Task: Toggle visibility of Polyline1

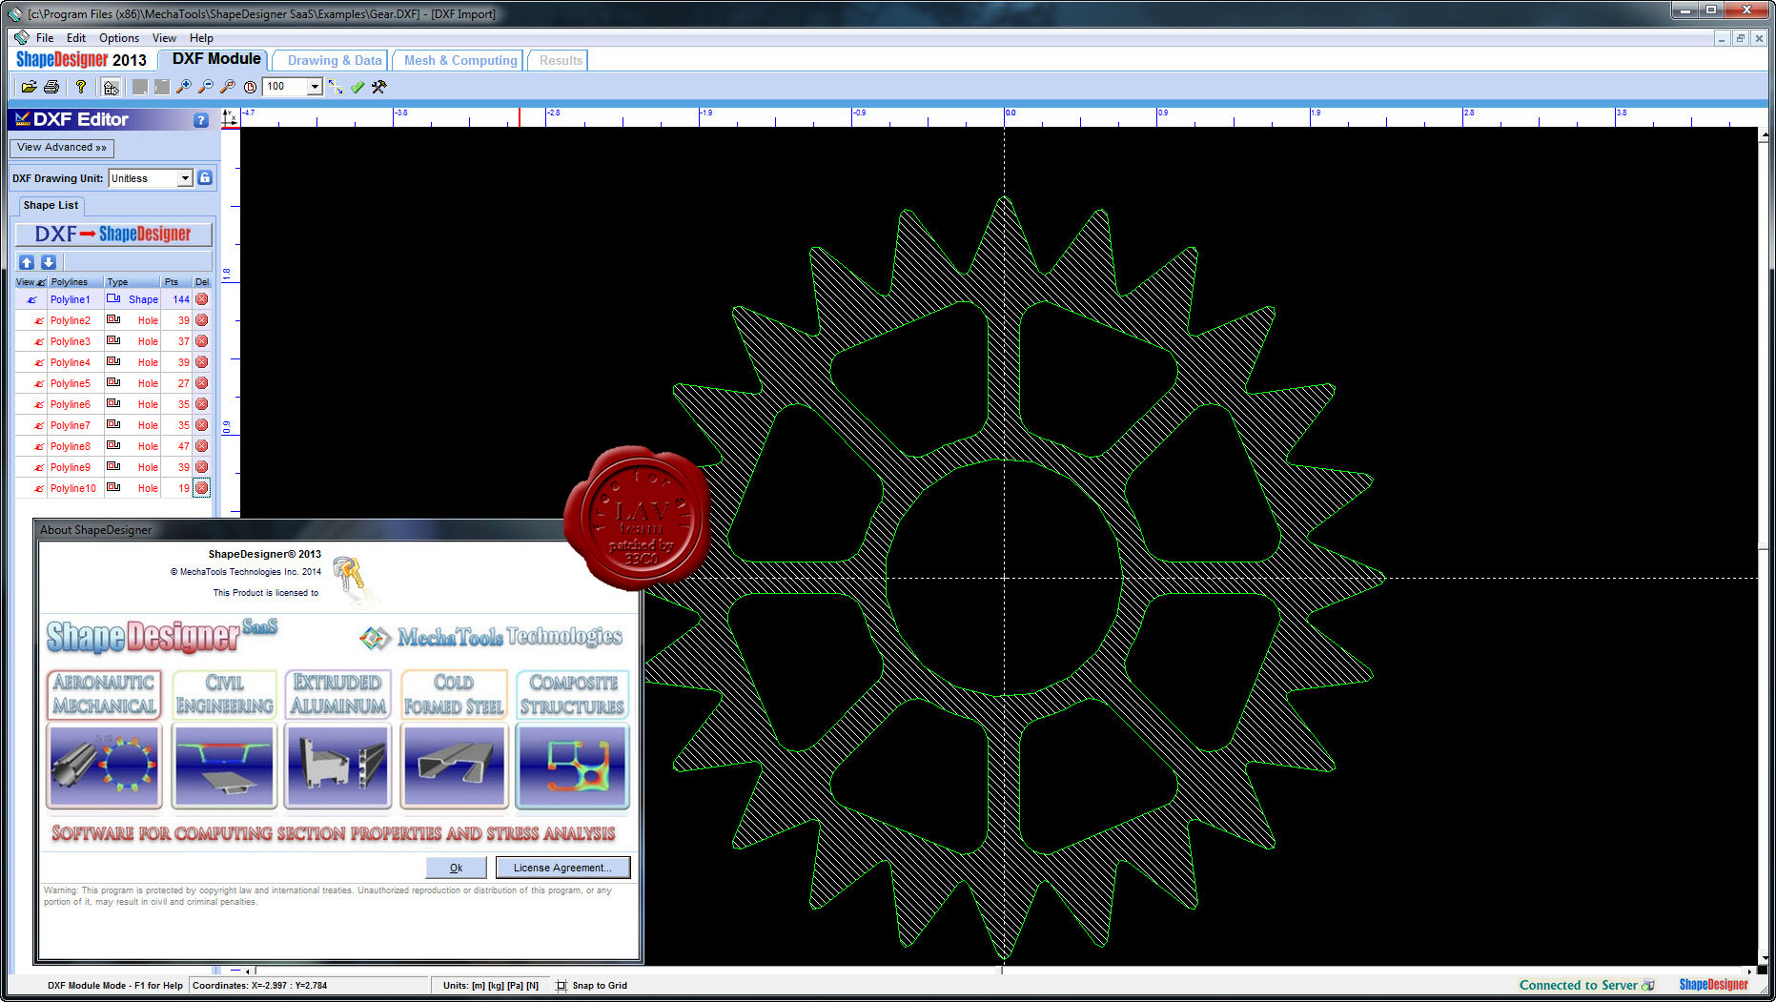Action: tap(31, 299)
